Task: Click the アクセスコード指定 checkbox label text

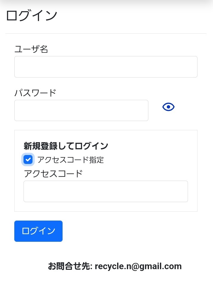Action: click(x=71, y=160)
